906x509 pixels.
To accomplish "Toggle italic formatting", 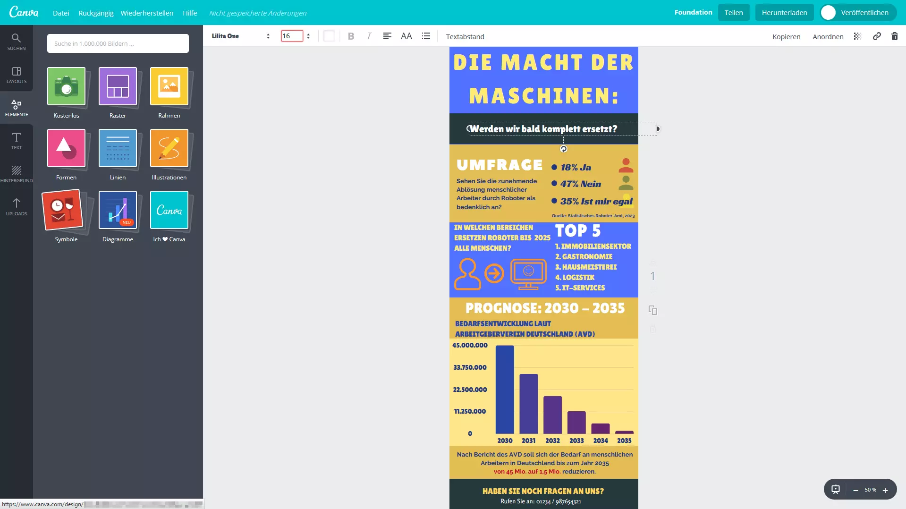I will pos(369,36).
